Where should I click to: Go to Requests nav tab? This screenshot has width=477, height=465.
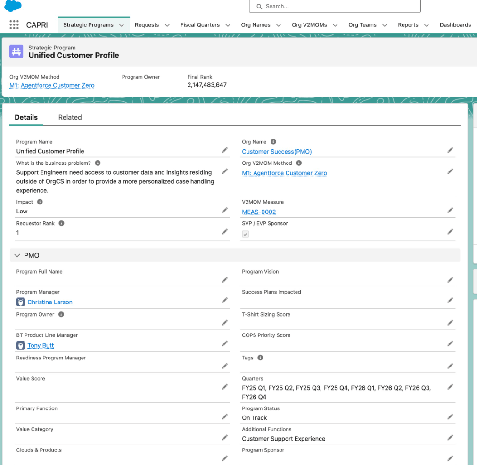(147, 25)
